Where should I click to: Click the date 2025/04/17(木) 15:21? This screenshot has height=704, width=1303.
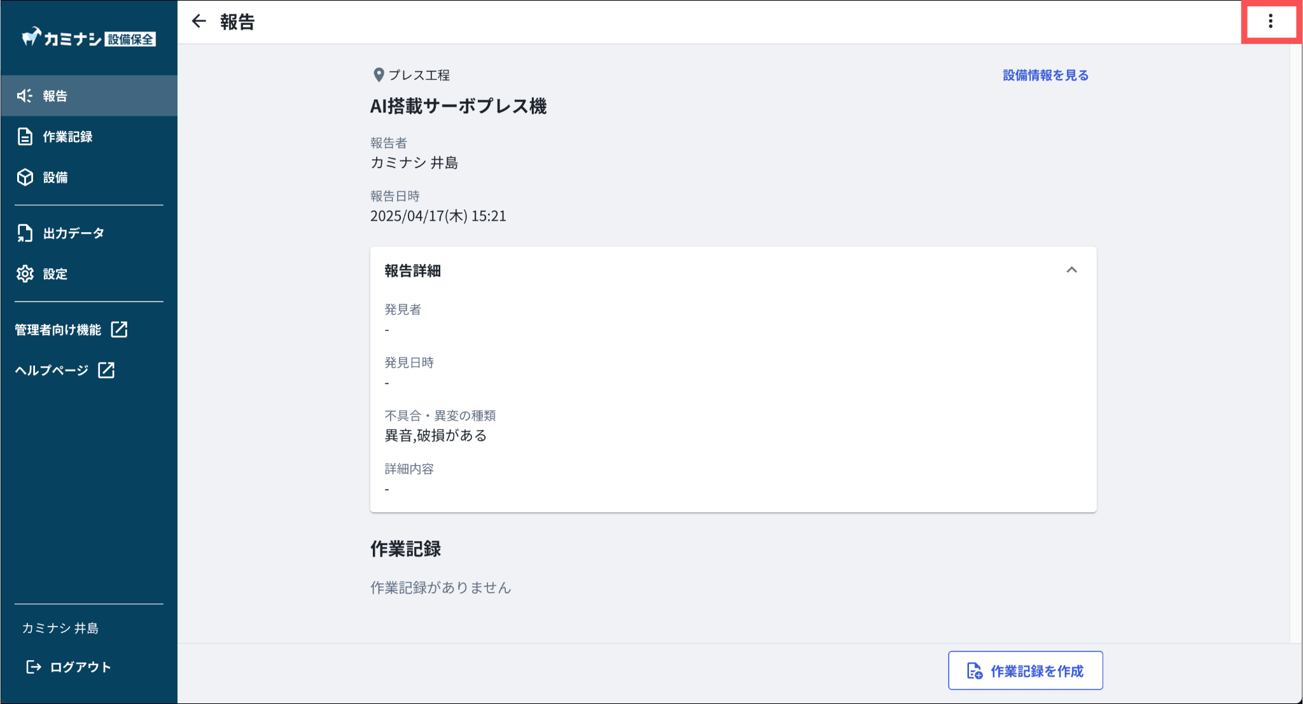438,216
